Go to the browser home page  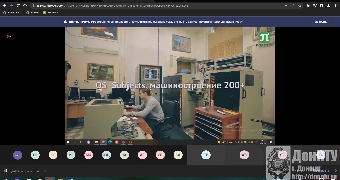(x=25, y=6)
